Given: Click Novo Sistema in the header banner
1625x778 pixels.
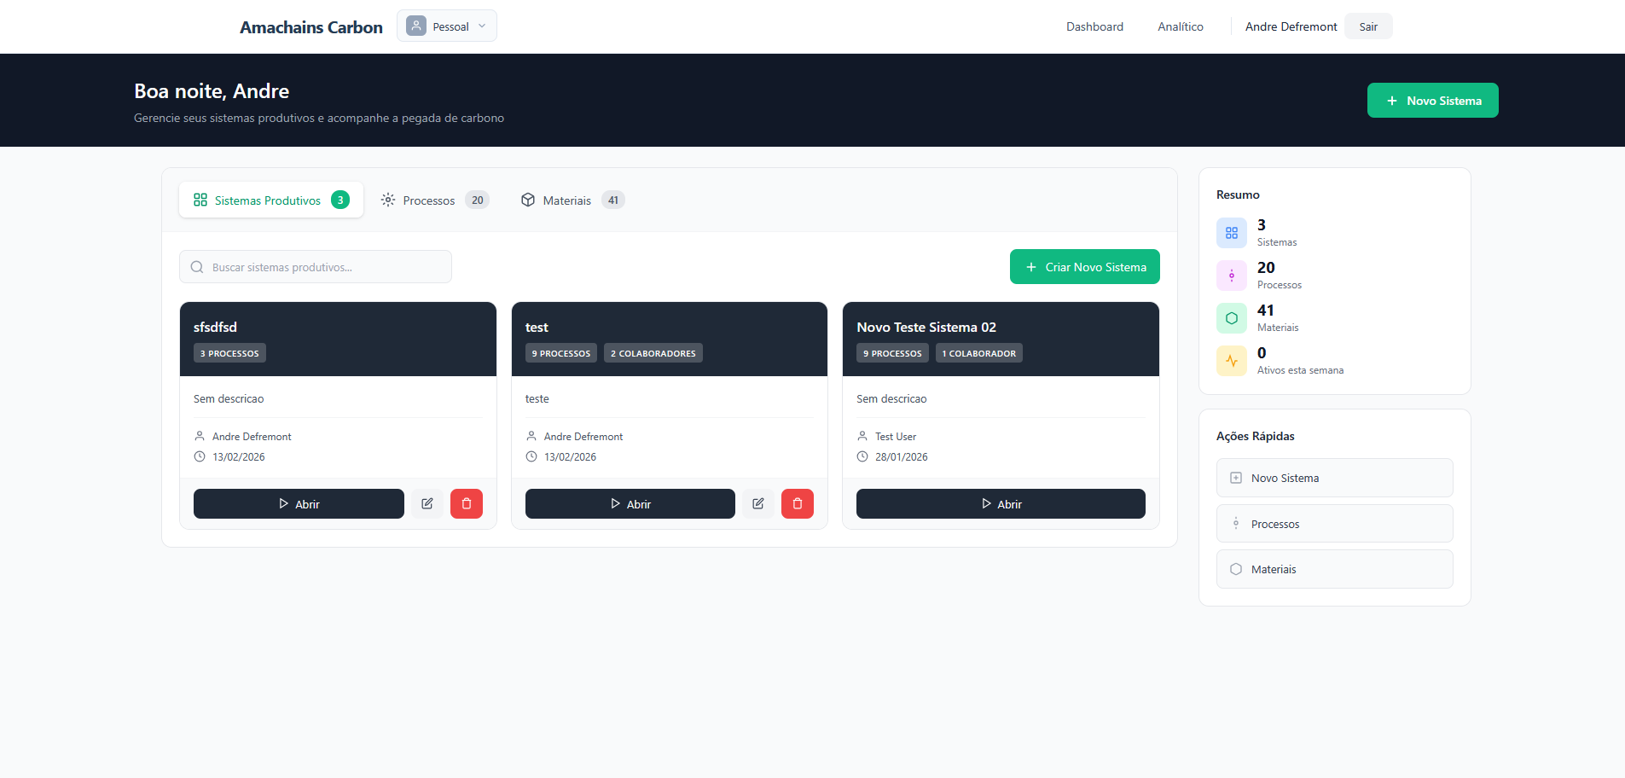Looking at the screenshot, I should coord(1432,101).
